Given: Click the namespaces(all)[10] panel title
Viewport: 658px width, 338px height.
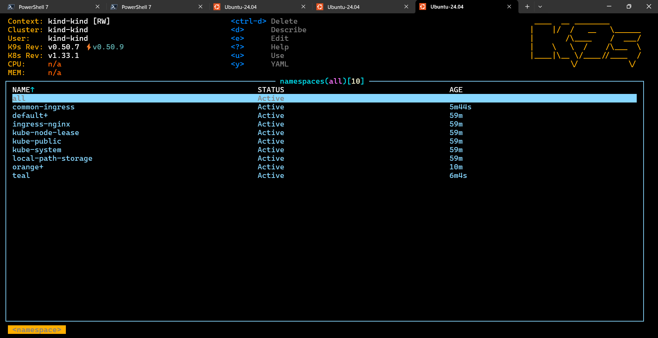Looking at the screenshot, I should 322,81.
